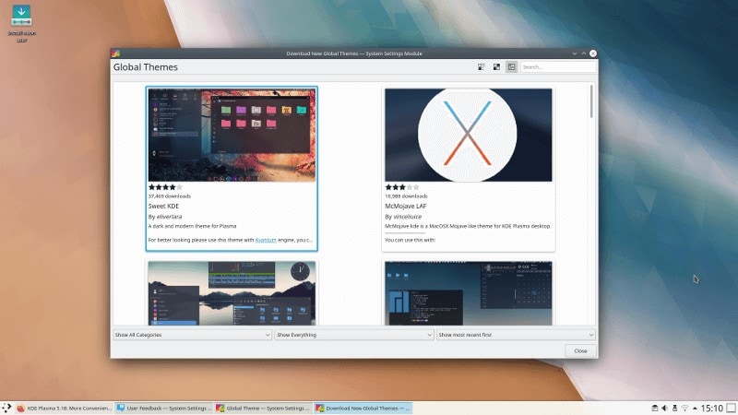The width and height of the screenshot is (738, 415).
Task: Open the Kvantum link in Sweet KDE description
Action: click(x=266, y=240)
